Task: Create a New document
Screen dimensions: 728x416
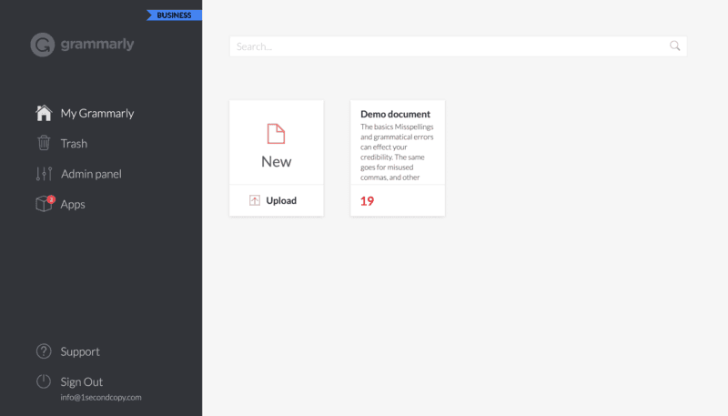Action: 277,161
